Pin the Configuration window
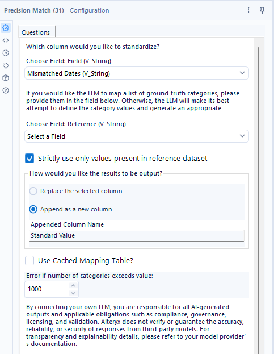This screenshot has height=354, width=274. click(x=262, y=10)
